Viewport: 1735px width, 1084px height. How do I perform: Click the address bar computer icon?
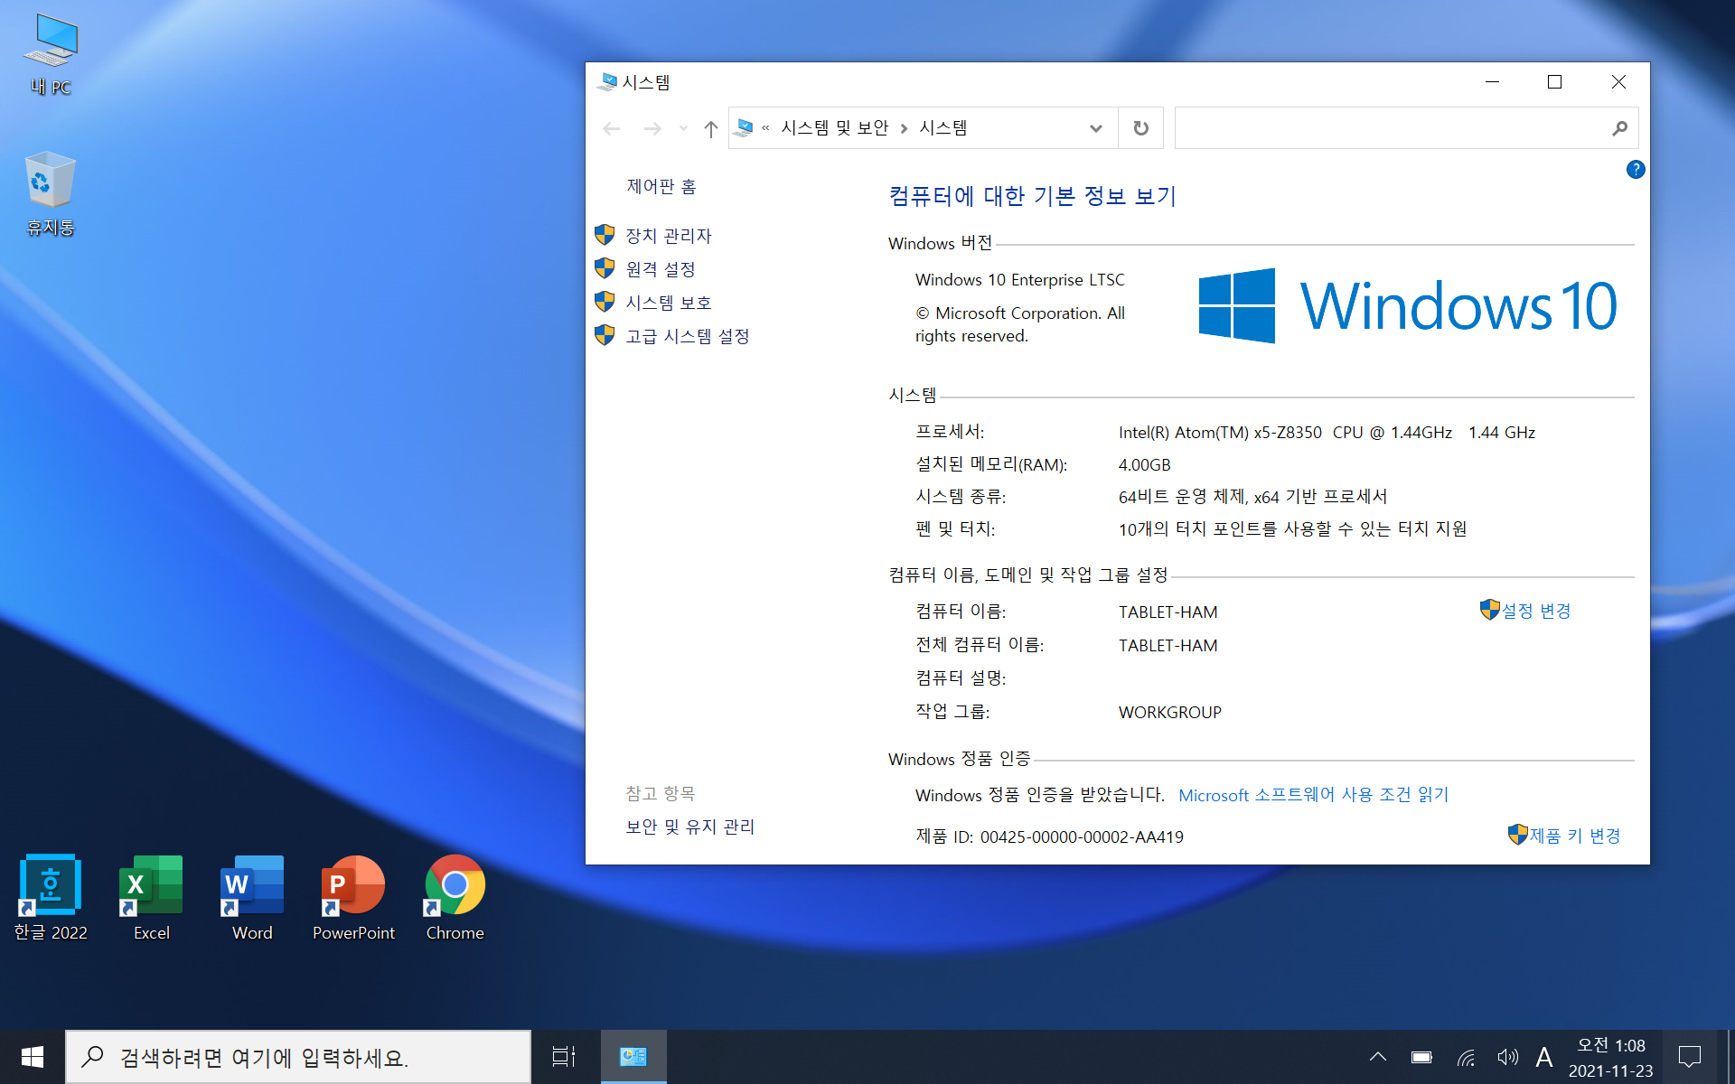click(745, 128)
